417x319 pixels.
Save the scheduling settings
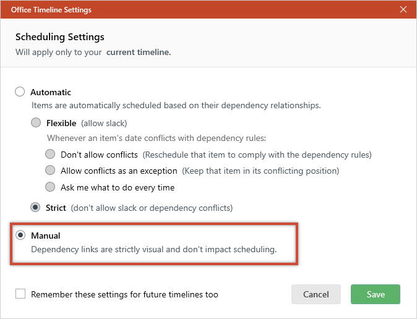(376, 294)
